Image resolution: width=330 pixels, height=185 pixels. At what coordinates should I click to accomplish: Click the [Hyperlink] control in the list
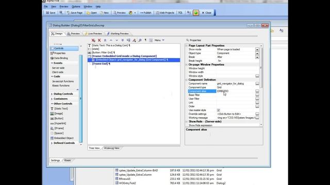[x=58, y=123]
